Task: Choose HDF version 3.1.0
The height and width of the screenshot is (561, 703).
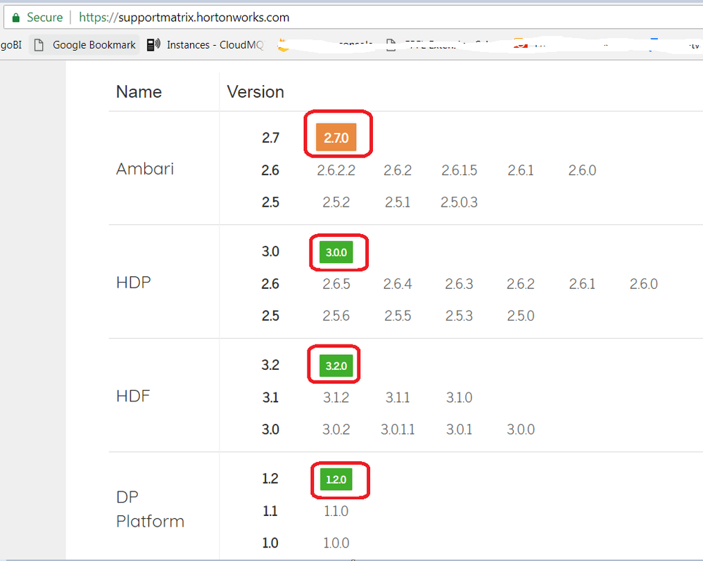Action: [459, 397]
